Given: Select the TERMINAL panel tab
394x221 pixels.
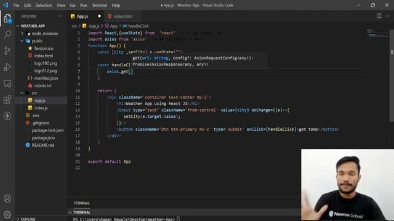Looking at the screenshot, I should point(81,203).
